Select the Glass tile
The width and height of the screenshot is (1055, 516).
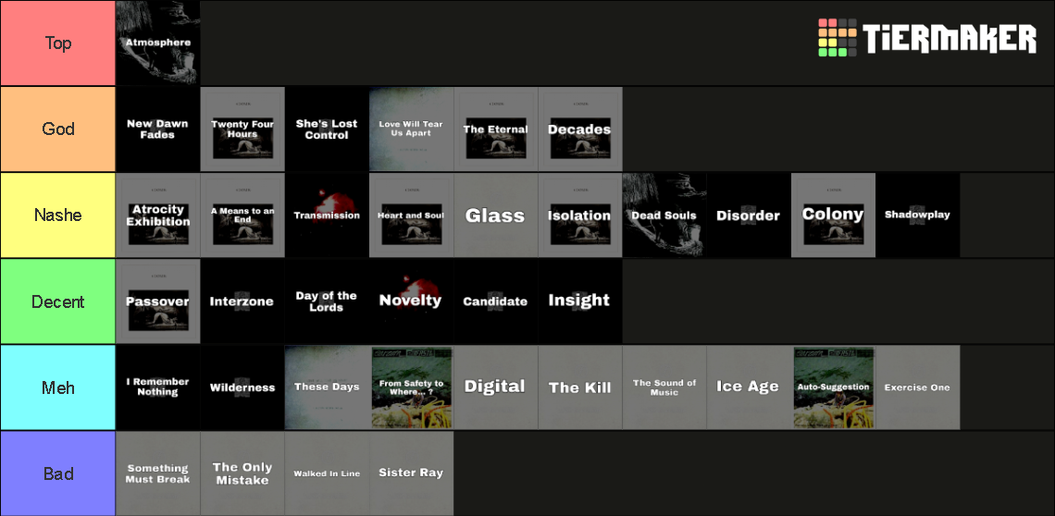pyautogui.click(x=496, y=215)
